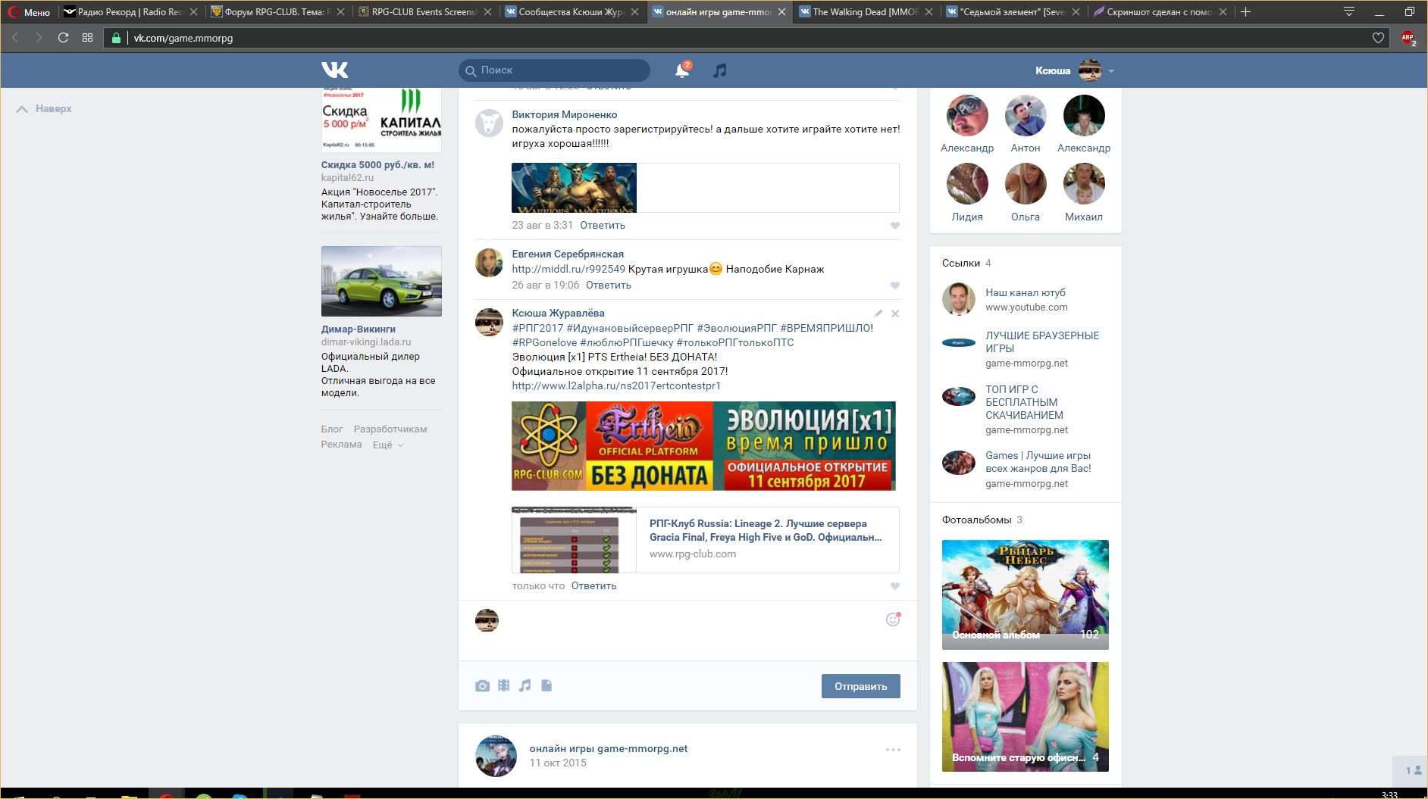1428x799 pixels.
Task: Open the speed dial grid icon
Action: pyautogui.click(x=87, y=37)
